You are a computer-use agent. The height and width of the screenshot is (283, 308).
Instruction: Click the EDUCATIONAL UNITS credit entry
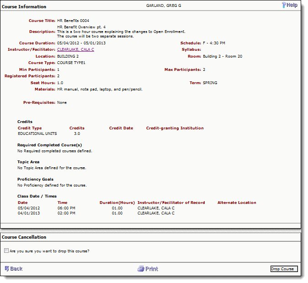point(37,134)
